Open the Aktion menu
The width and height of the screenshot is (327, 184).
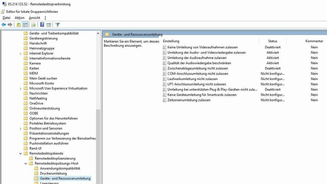[20, 18]
